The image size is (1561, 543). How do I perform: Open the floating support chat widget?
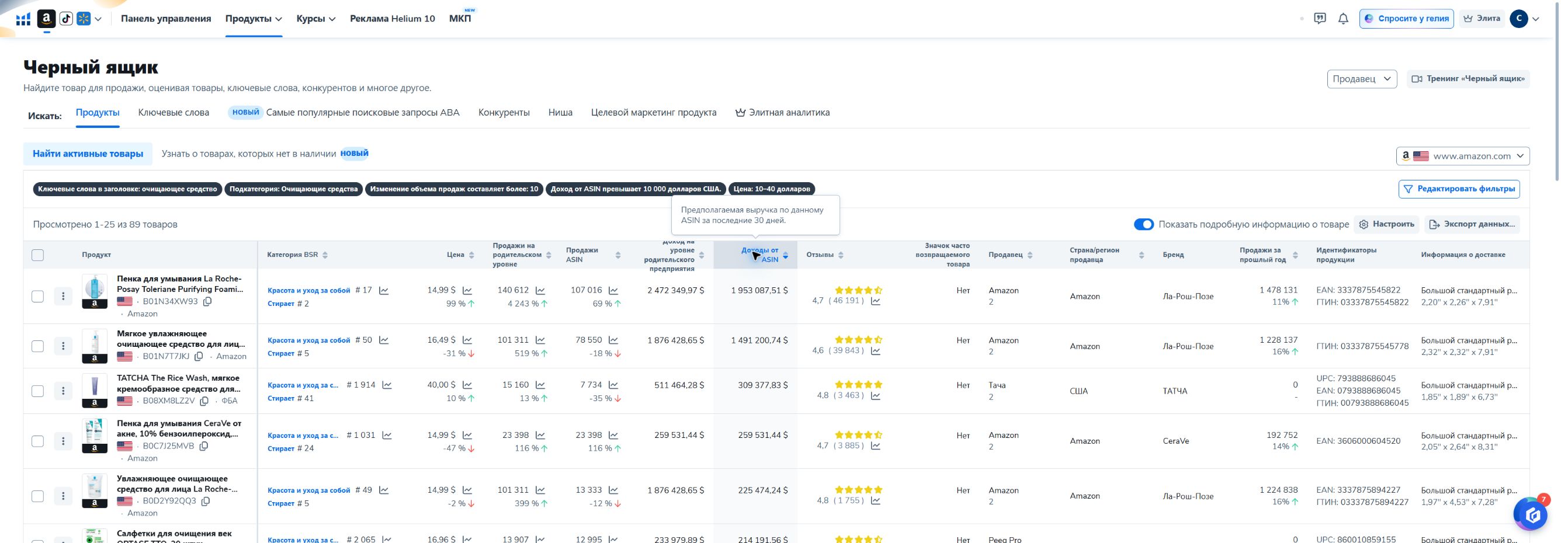click(1533, 514)
